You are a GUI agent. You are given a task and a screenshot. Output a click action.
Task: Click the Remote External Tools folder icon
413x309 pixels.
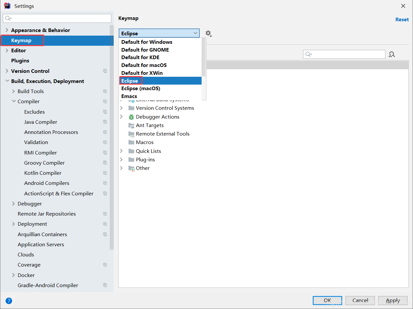(131, 134)
